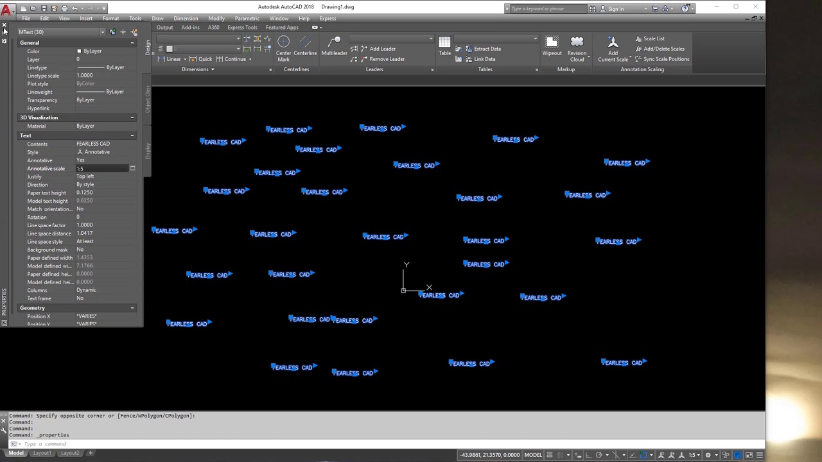
Task: Click Add/Delete Scales button
Action: [x=660, y=49]
